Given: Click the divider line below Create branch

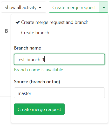Looking at the screenshot, I should click(x=59, y=39).
